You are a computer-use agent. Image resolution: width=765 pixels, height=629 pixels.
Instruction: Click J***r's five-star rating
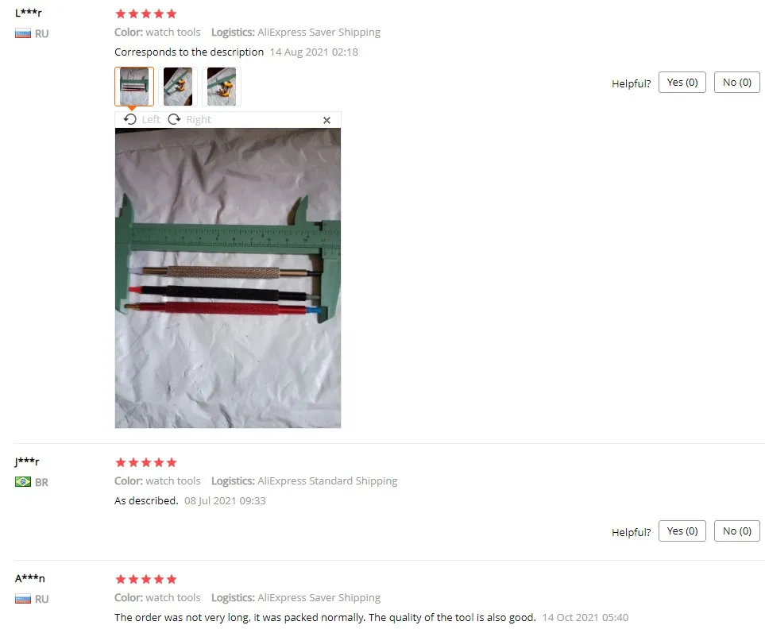[146, 462]
